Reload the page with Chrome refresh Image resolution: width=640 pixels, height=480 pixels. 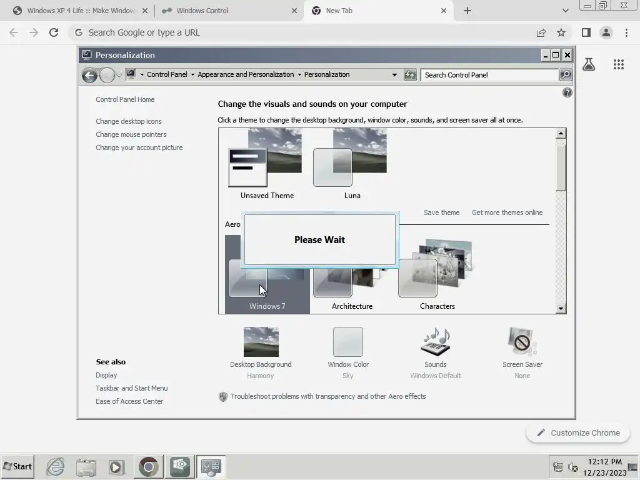coord(54,32)
